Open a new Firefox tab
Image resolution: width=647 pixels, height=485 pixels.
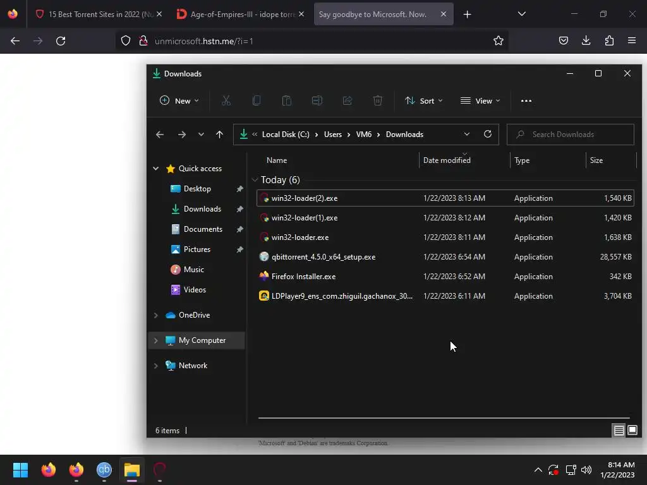click(x=467, y=15)
